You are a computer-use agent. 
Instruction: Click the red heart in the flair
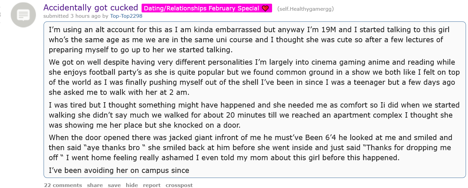(x=265, y=8)
